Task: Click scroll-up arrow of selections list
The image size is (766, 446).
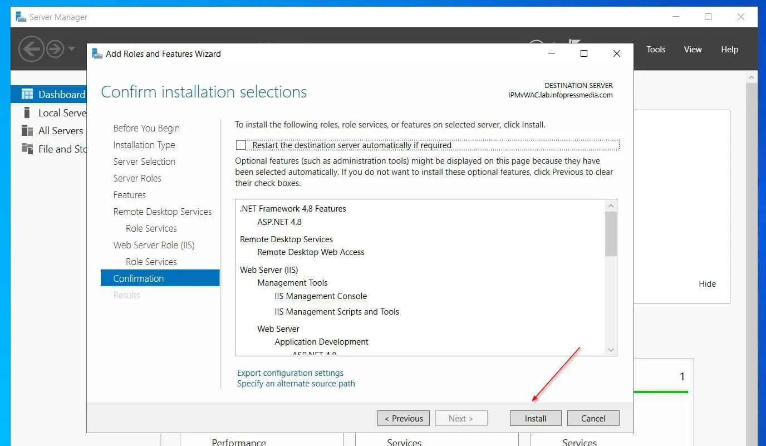Action: point(611,205)
